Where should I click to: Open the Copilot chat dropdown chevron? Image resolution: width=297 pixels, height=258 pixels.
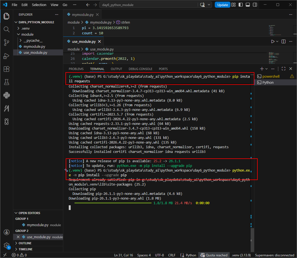pyautogui.click(x=209, y=5)
